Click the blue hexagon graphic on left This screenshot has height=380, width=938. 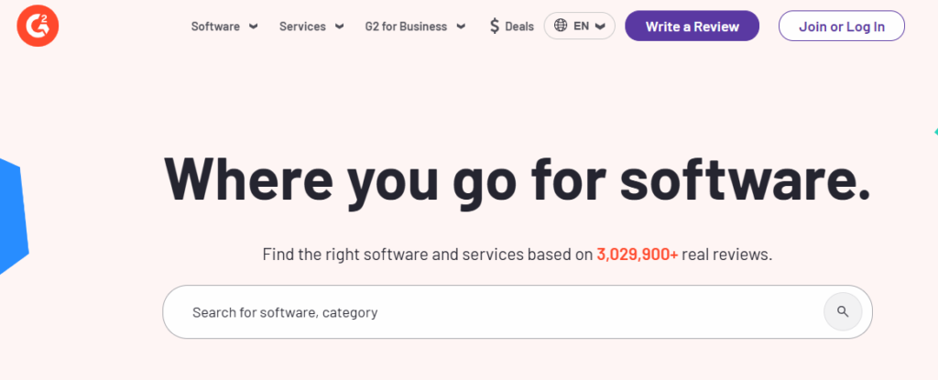13,217
